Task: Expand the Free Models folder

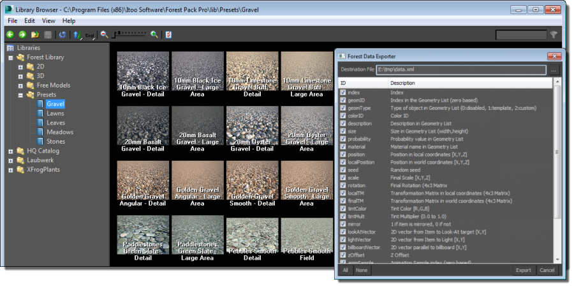Action: pos(20,85)
